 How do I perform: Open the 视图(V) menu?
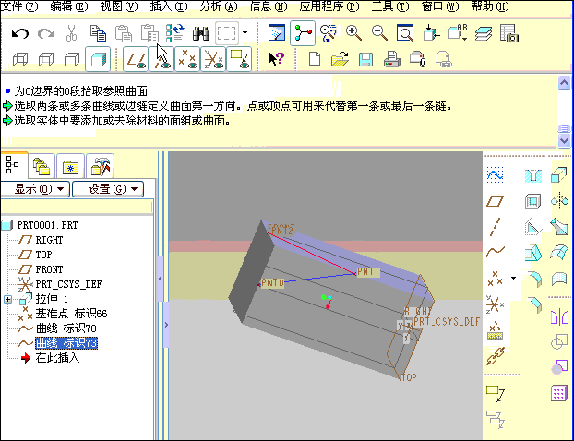click(x=119, y=6)
